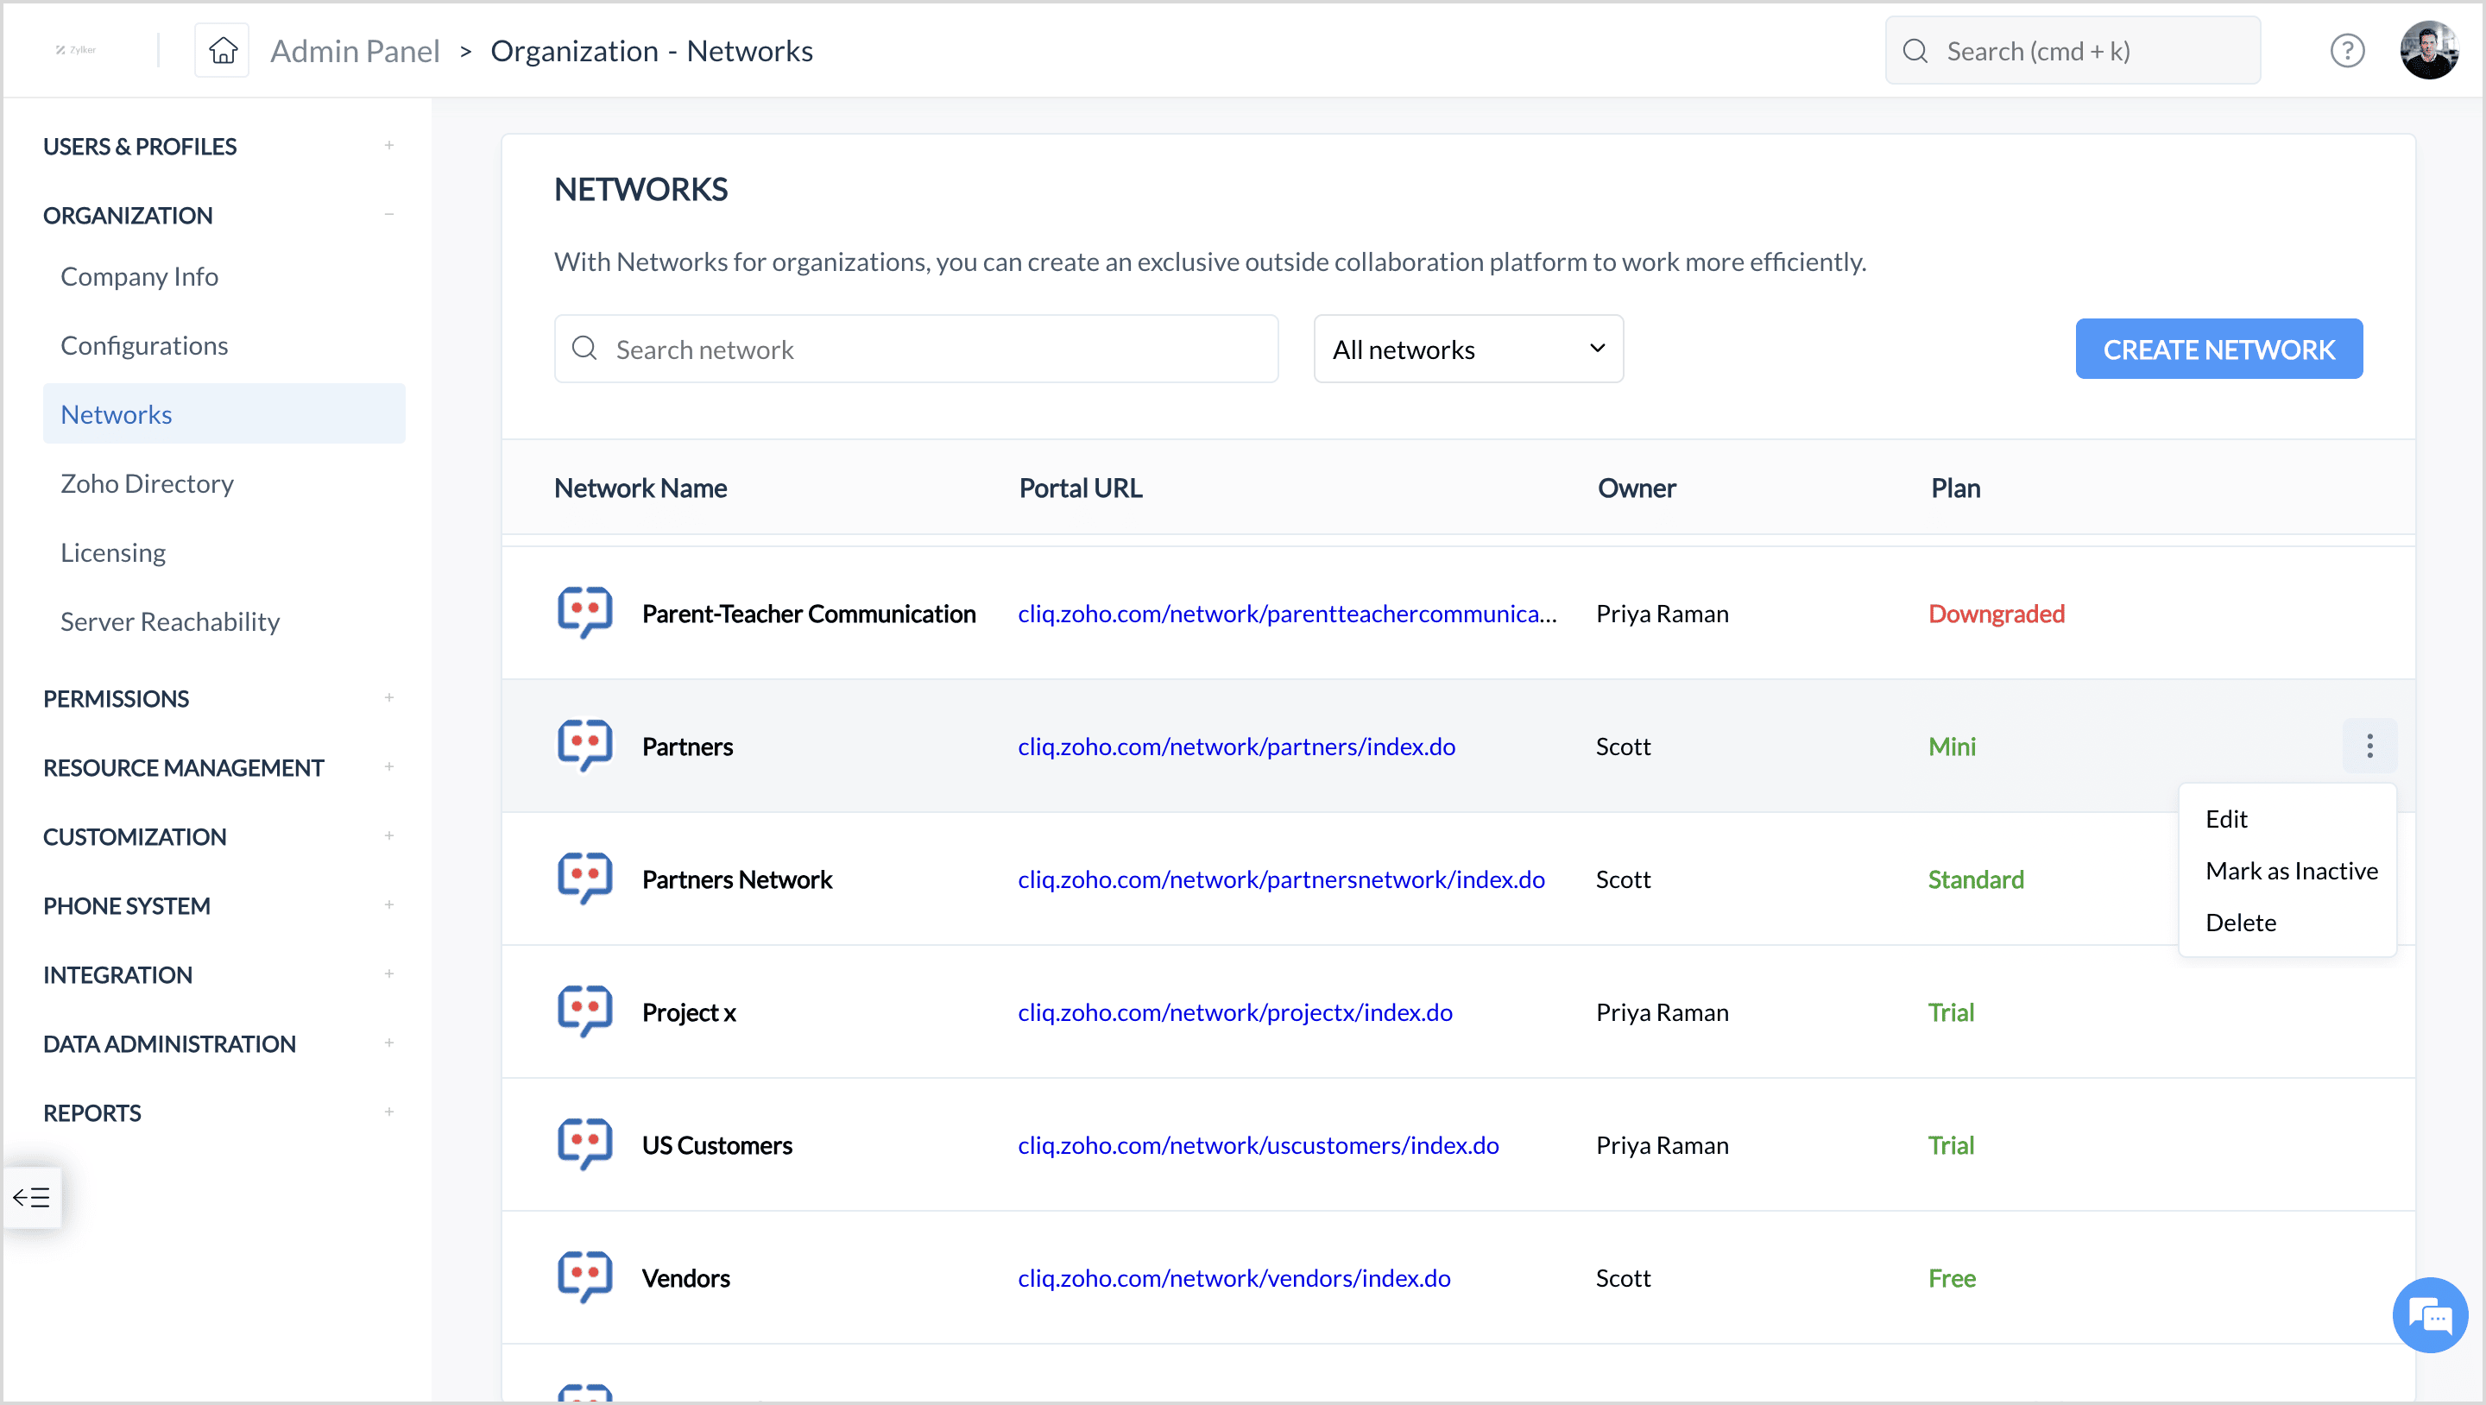Click the Owner column header
The width and height of the screenshot is (2486, 1405).
[1637, 488]
